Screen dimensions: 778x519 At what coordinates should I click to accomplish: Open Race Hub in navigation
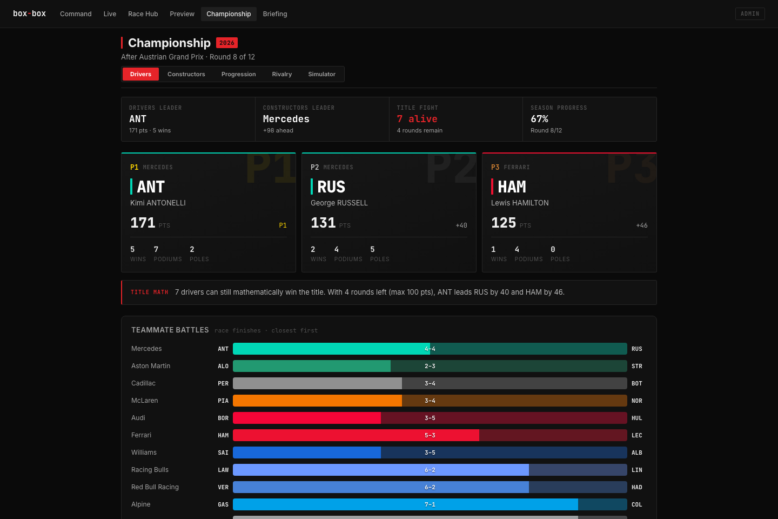click(143, 14)
